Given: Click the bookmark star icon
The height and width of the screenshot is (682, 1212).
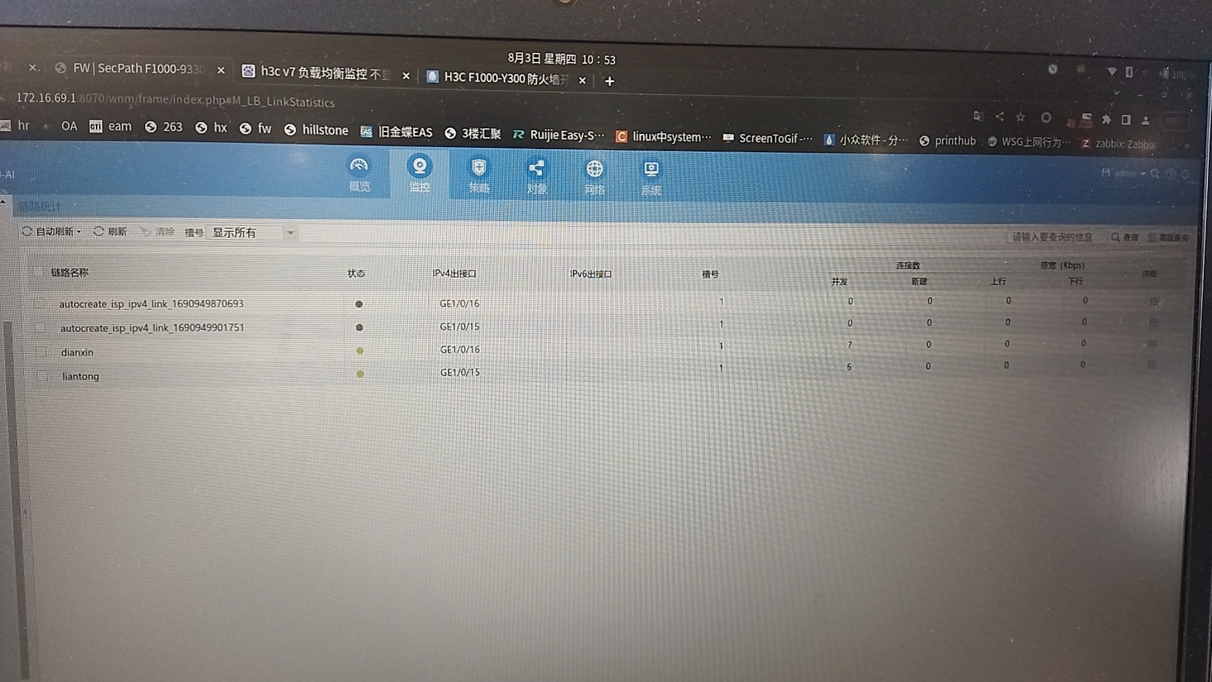Looking at the screenshot, I should coord(1020,117).
